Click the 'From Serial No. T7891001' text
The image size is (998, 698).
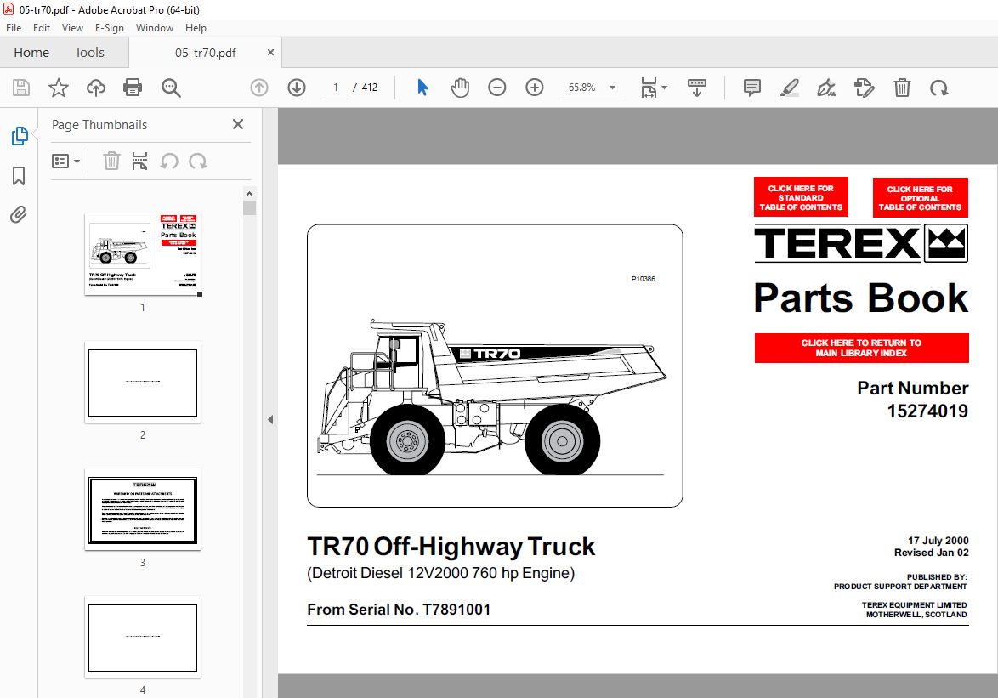coord(399,610)
